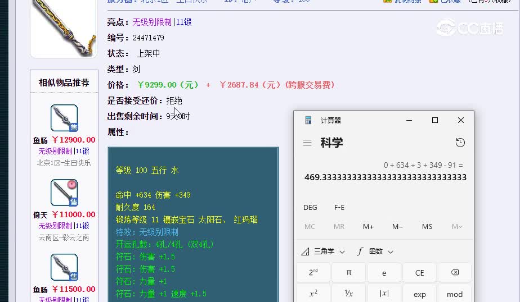Click the 北京1区-生日快乐 server text
Screen dimensions: 520x302
click(x=64, y=163)
